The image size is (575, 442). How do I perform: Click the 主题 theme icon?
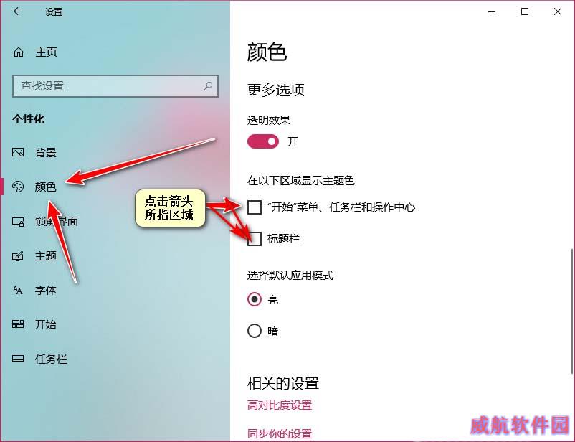18,256
